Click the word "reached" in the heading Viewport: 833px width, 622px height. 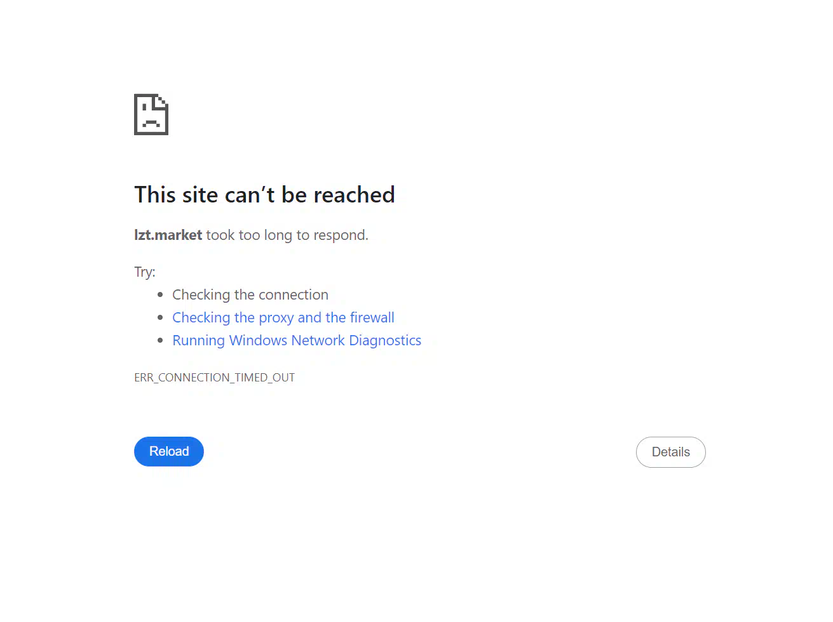click(x=354, y=194)
